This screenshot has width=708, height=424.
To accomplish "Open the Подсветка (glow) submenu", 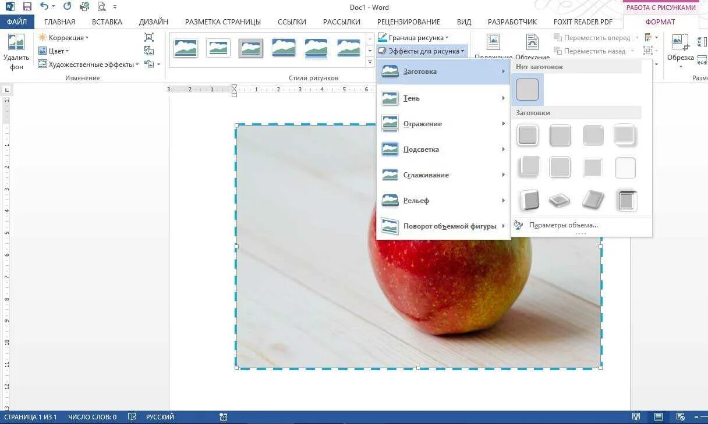I will coord(444,149).
